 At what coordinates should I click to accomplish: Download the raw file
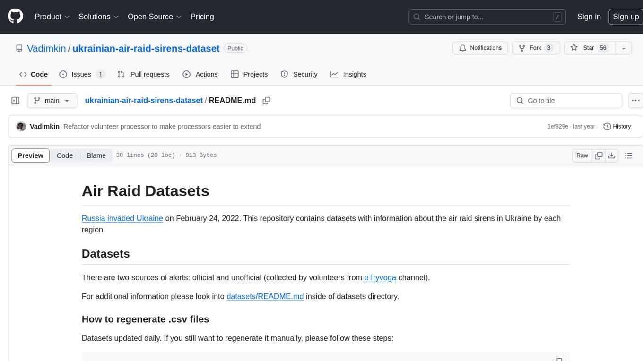coord(612,155)
